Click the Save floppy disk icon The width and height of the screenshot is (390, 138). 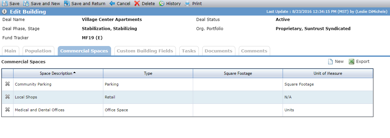point(5,3)
